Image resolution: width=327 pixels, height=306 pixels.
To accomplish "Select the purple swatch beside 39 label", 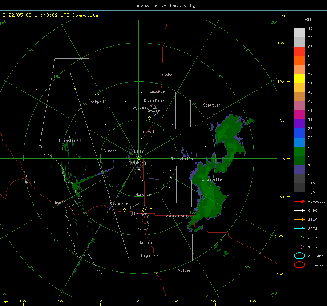I will coord(299,124).
